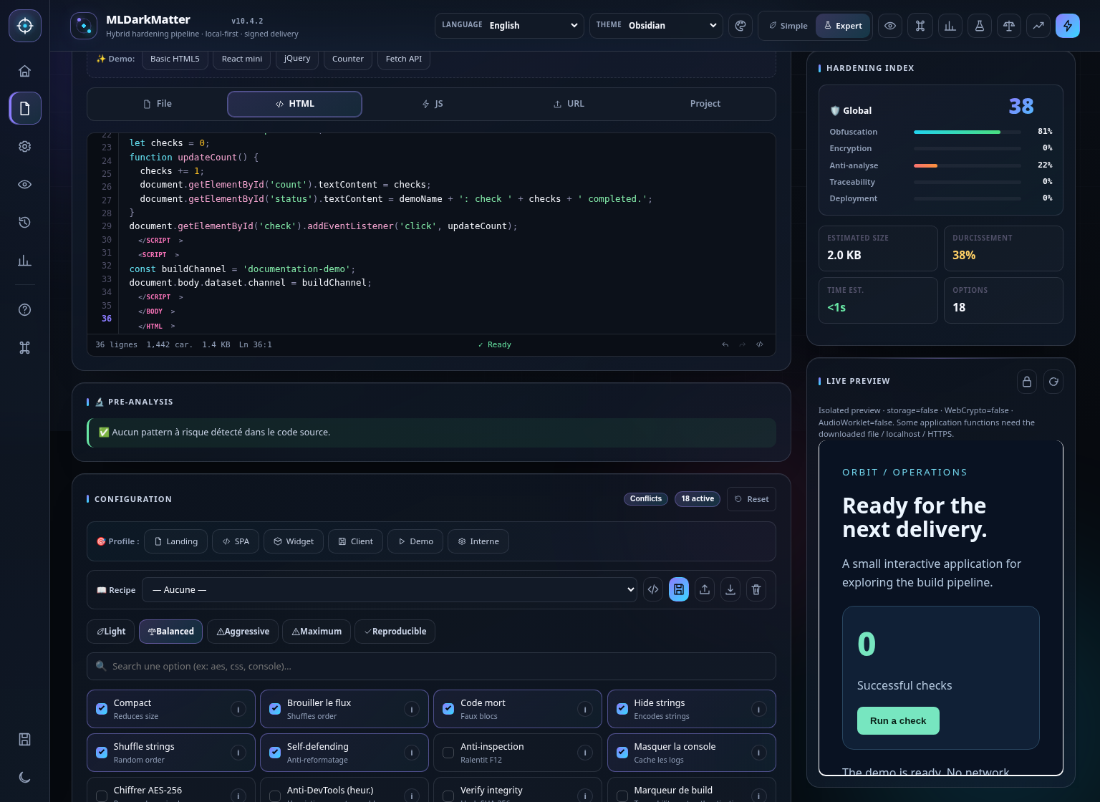1100x802 pixels.
Task: Enable the Chiffrer AES-256 checkbox
Action: click(x=102, y=796)
